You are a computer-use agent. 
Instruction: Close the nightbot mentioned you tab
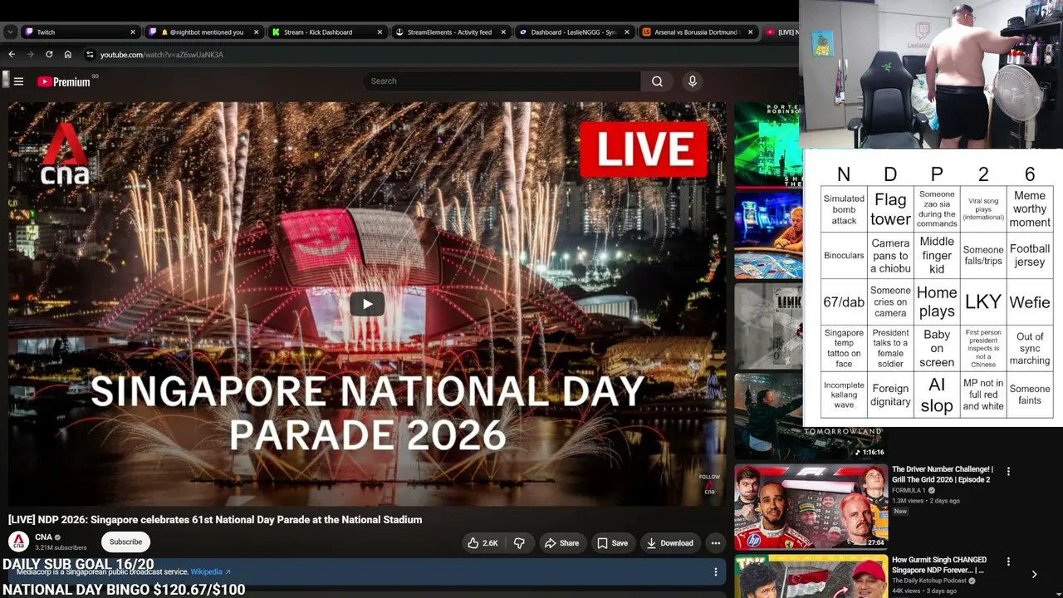point(256,32)
